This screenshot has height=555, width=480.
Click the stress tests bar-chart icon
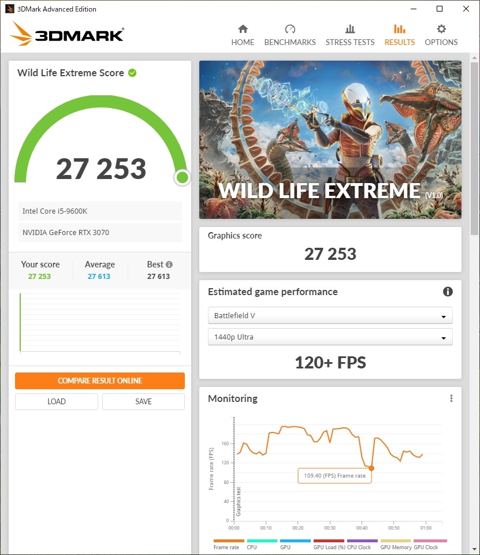350,29
